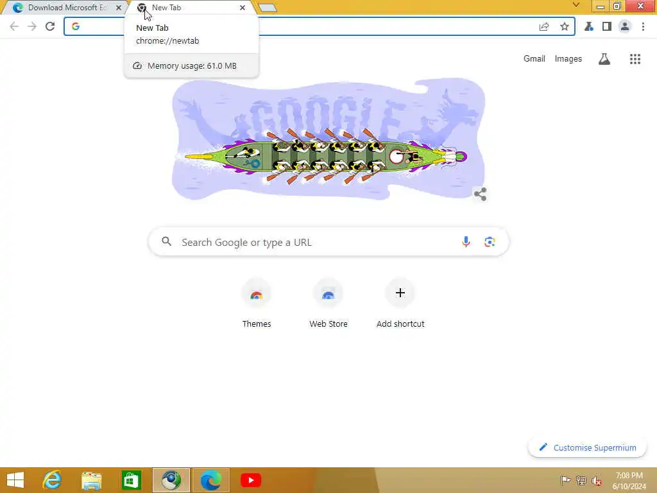The height and width of the screenshot is (493, 657).
Task: Open the three-dot browser menu
Action: pyautogui.click(x=643, y=27)
